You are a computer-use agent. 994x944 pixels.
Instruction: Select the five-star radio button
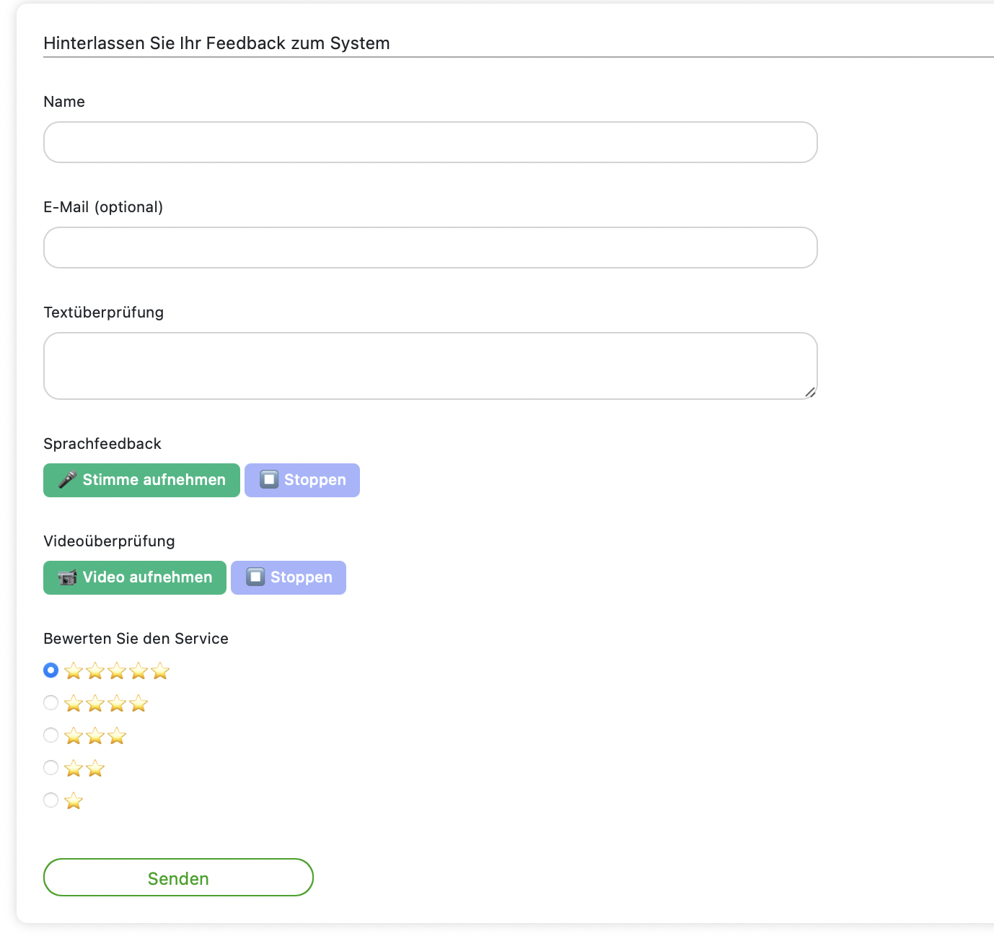click(50, 670)
